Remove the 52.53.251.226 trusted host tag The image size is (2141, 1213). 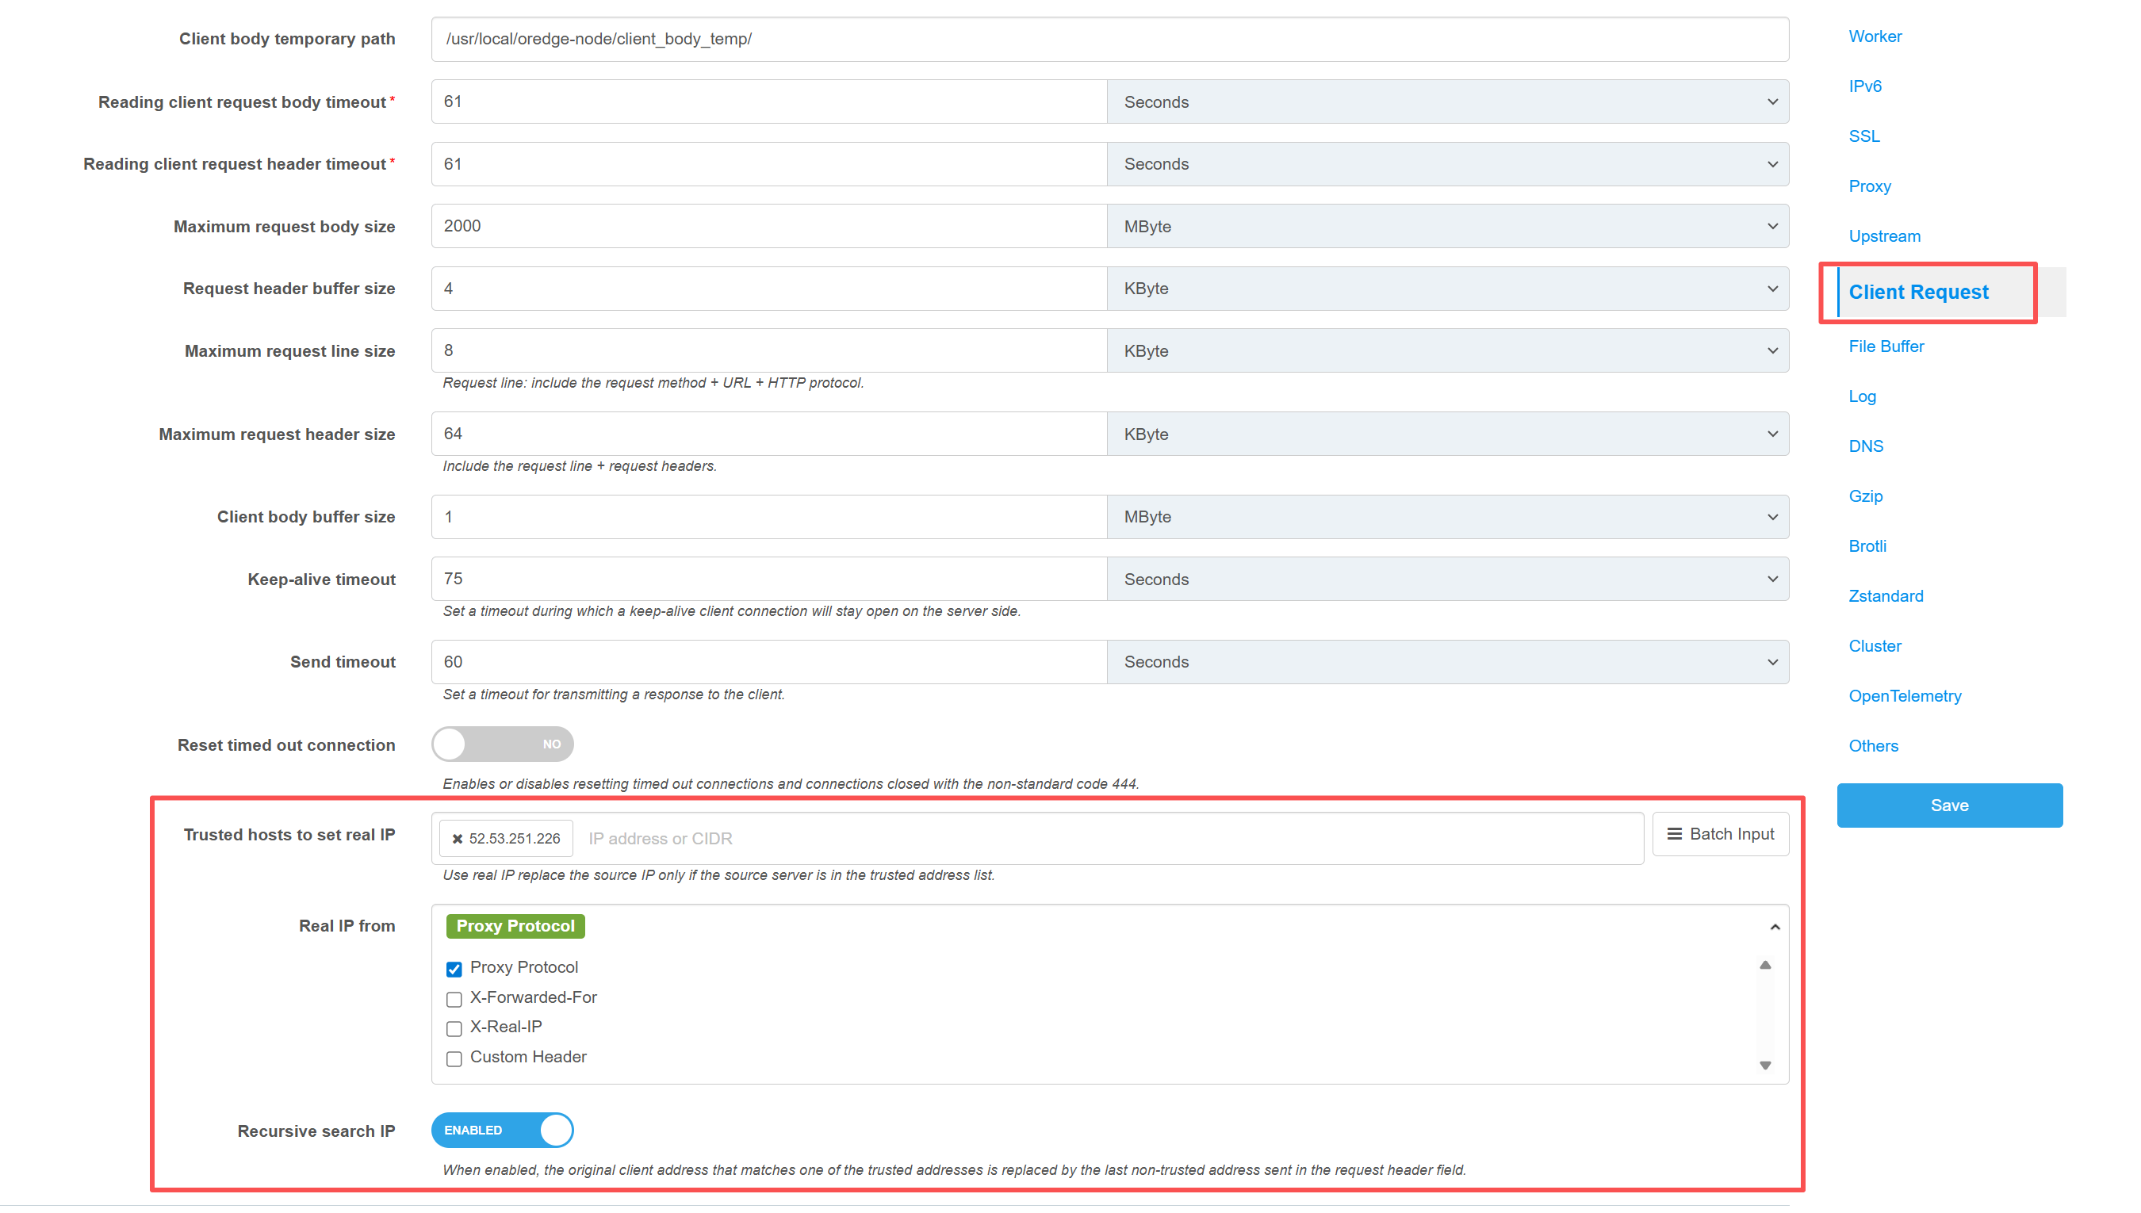point(458,839)
